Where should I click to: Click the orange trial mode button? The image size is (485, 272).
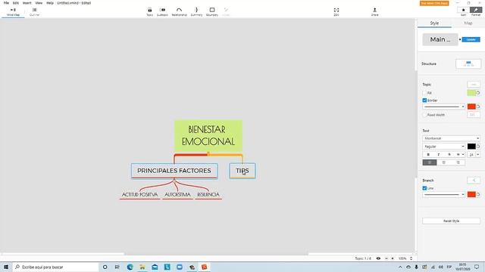tap(434, 3)
